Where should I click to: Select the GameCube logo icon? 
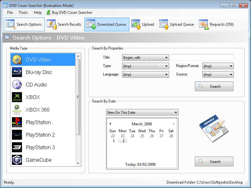[17, 160]
